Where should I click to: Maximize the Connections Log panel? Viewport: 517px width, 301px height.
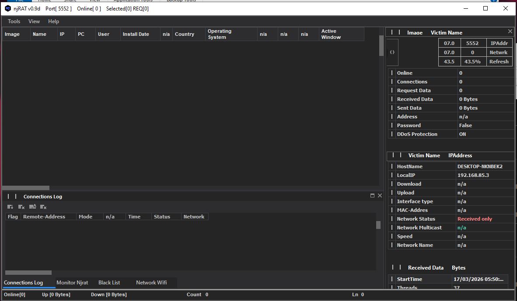[x=373, y=196]
